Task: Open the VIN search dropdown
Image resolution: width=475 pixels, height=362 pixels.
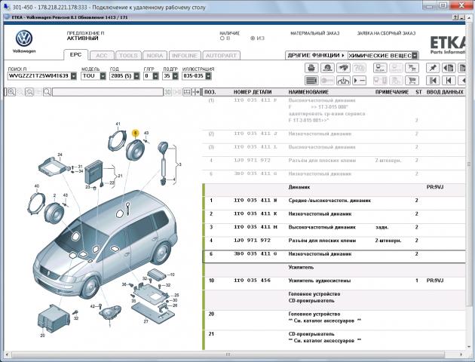Action: 74,76
